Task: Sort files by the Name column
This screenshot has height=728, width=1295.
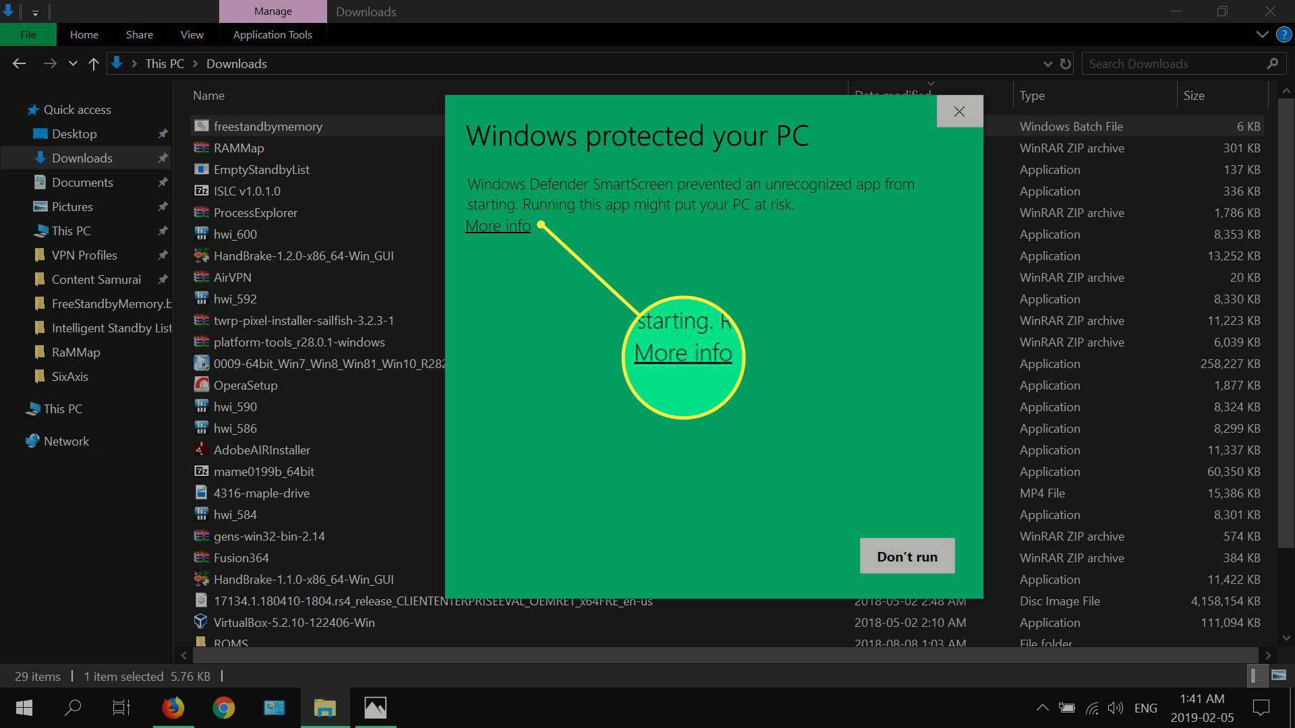Action: click(x=208, y=96)
